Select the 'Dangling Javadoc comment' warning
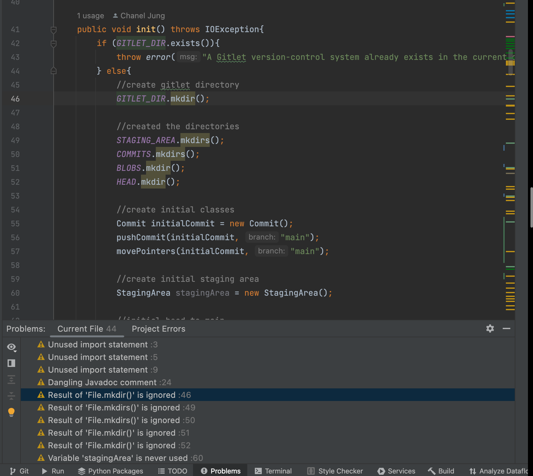The image size is (533, 476). pos(102,382)
